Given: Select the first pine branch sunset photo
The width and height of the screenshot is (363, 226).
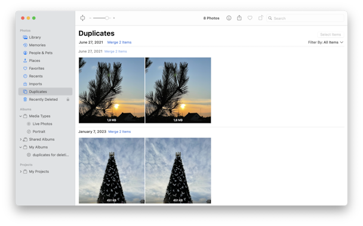Looking at the screenshot, I should 112,90.
